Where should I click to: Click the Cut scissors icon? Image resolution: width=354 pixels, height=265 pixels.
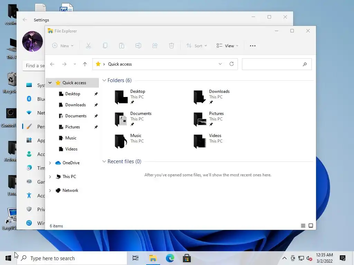[88, 46]
